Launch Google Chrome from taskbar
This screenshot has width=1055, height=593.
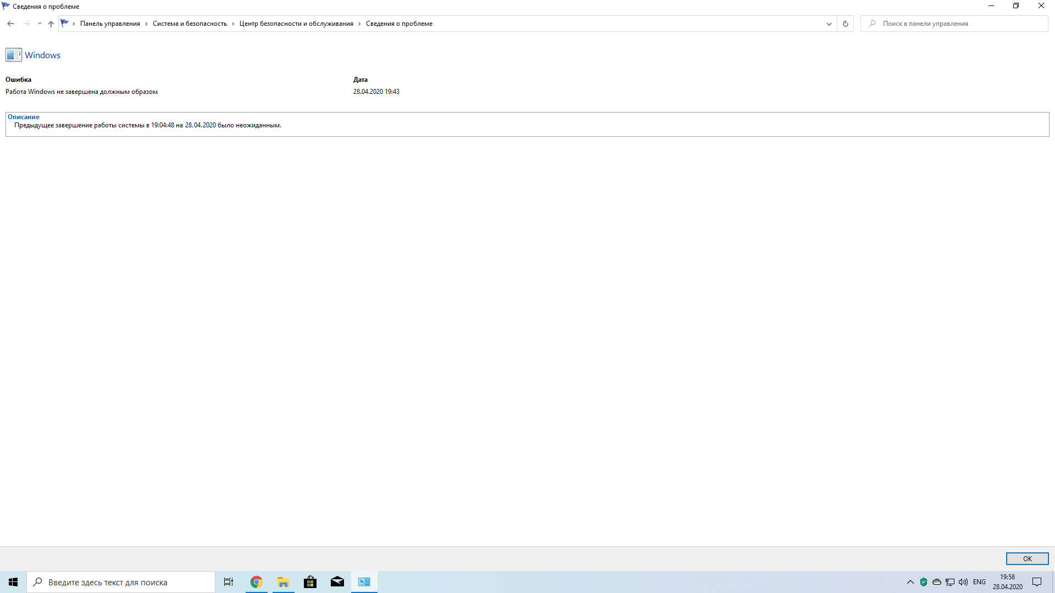click(x=256, y=582)
